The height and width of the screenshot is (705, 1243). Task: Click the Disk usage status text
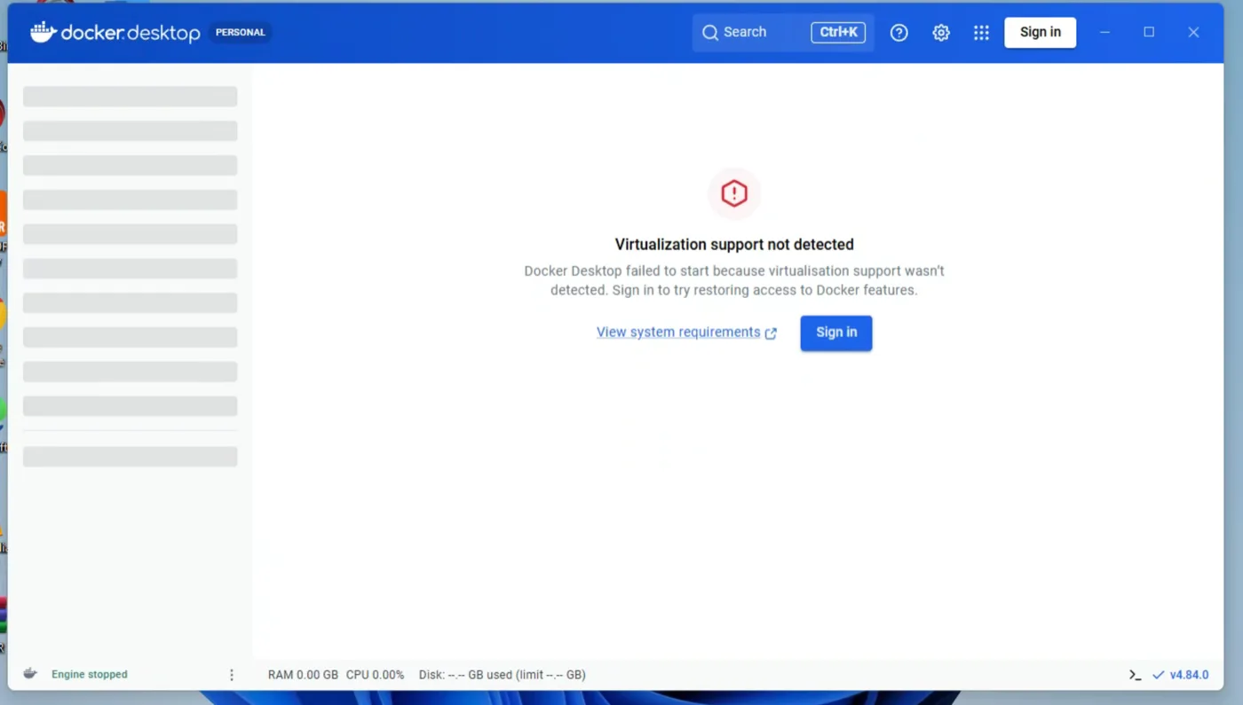pos(503,675)
